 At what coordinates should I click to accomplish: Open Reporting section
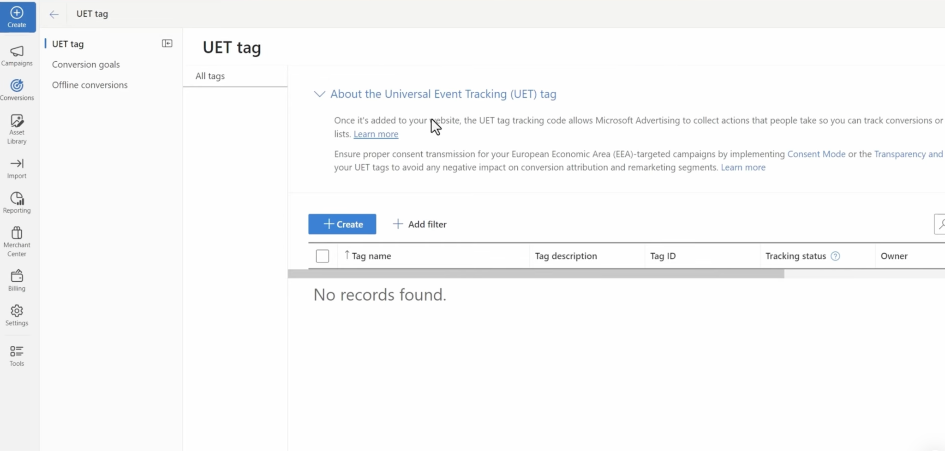click(17, 203)
